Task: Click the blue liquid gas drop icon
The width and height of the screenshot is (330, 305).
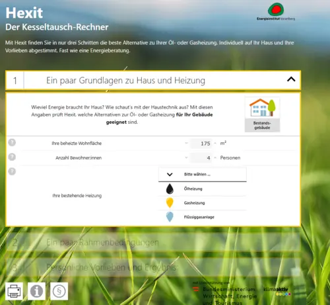Action: [x=170, y=217]
